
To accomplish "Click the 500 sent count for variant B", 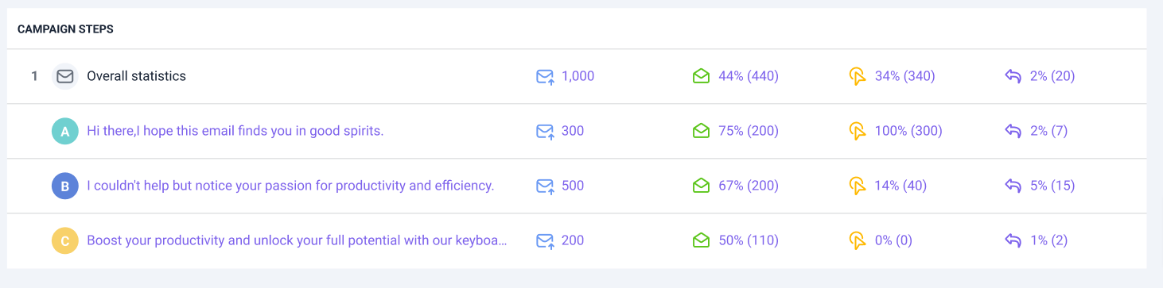I will [x=573, y=186].
